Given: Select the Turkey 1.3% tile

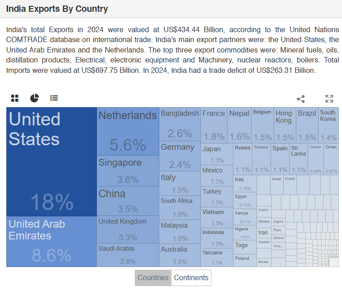Looking at the screenshot, I should click(x=217, y=197).
